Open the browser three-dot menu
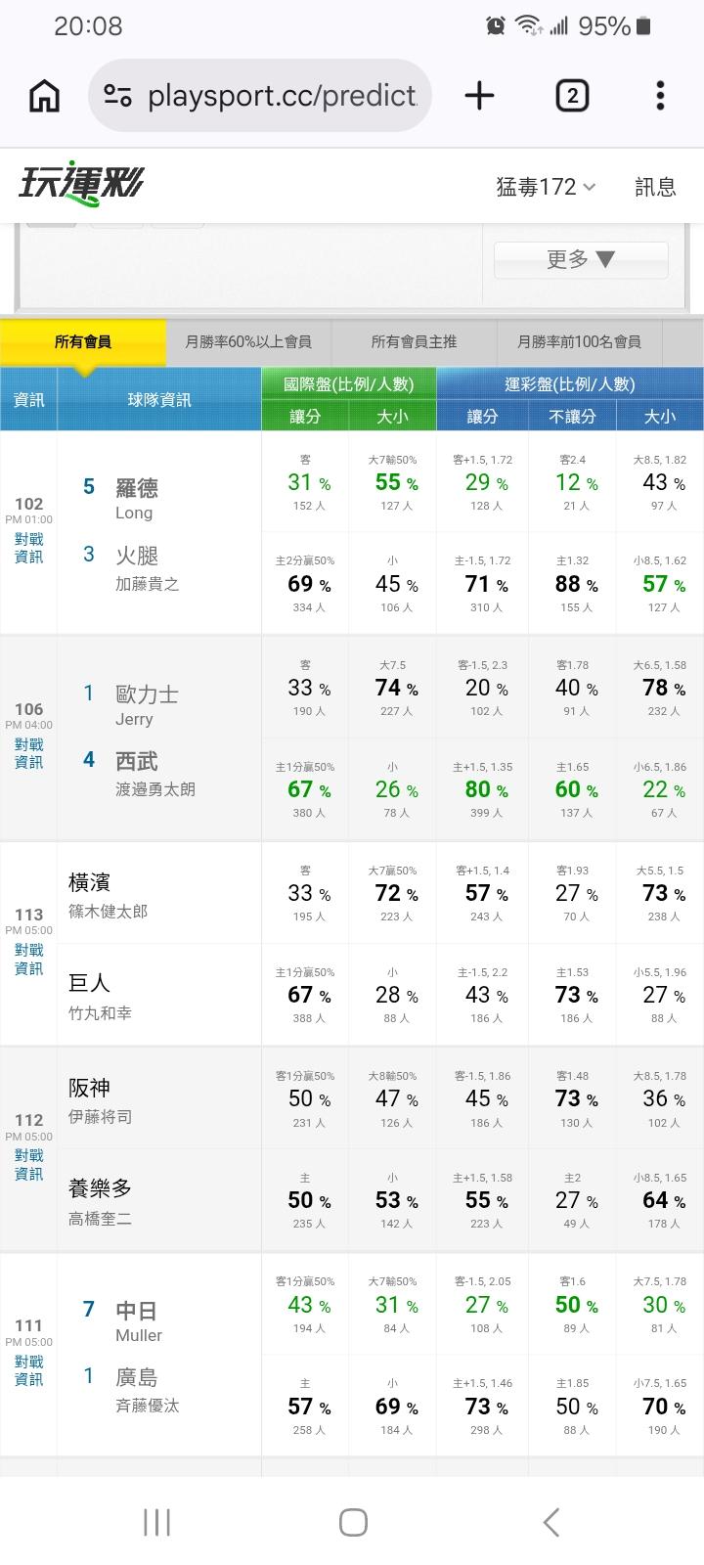Screen dimensions: 704x1565 tap(661, 96)
